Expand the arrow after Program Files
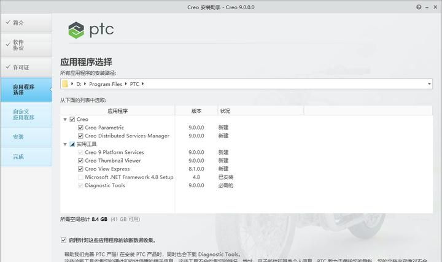The height and width of the screenshot is (262, 442). [126, 84]
